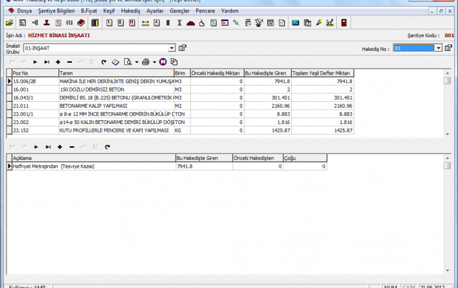Screen dimensions: 458x288
Task: Click the eraser icon in upper grid toolbar
Action: (x=115, y=61)
